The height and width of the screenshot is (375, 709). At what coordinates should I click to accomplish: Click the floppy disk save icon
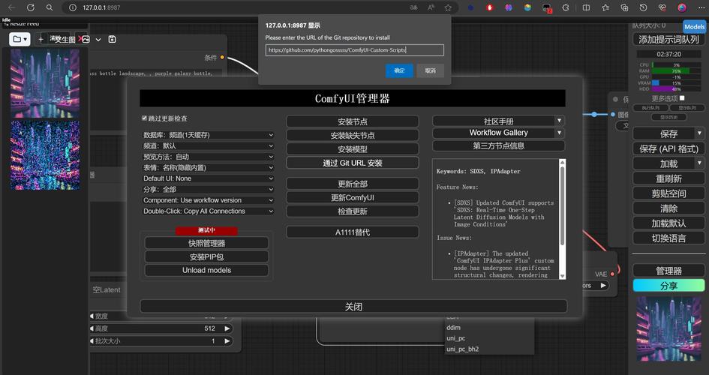(112, 39)
